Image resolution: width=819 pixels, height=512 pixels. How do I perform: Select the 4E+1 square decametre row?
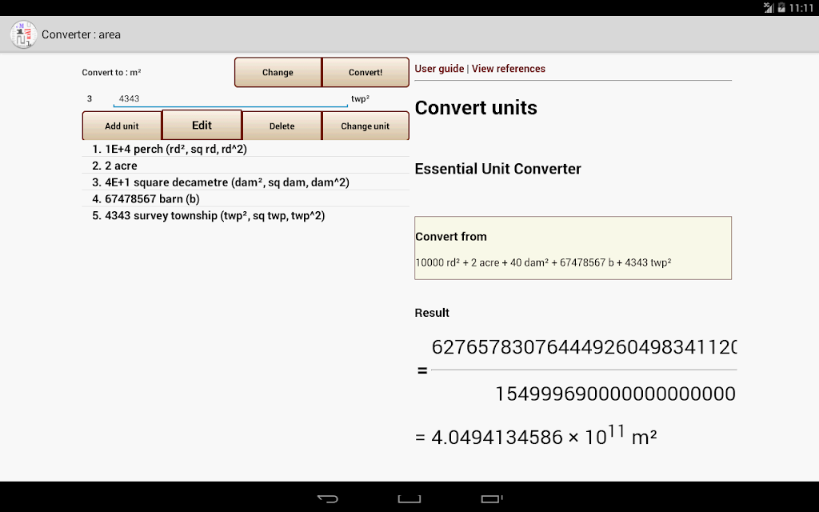(x=246, y=182)
